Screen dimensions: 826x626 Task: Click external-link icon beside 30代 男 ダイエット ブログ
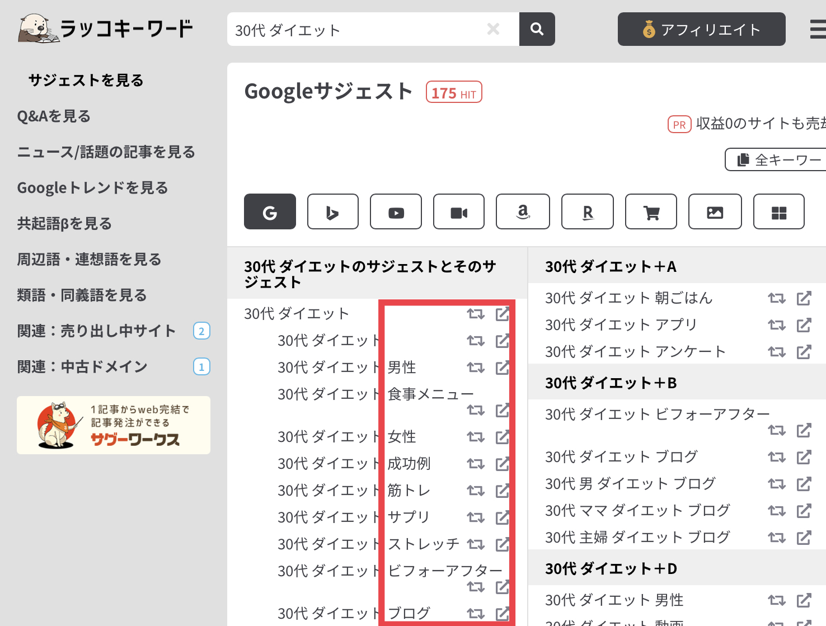tap(804, 484)
